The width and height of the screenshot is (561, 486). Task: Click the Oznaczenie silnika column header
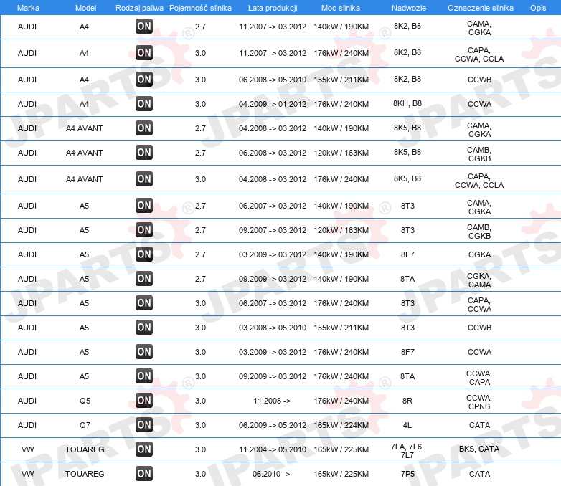point(480,8)
